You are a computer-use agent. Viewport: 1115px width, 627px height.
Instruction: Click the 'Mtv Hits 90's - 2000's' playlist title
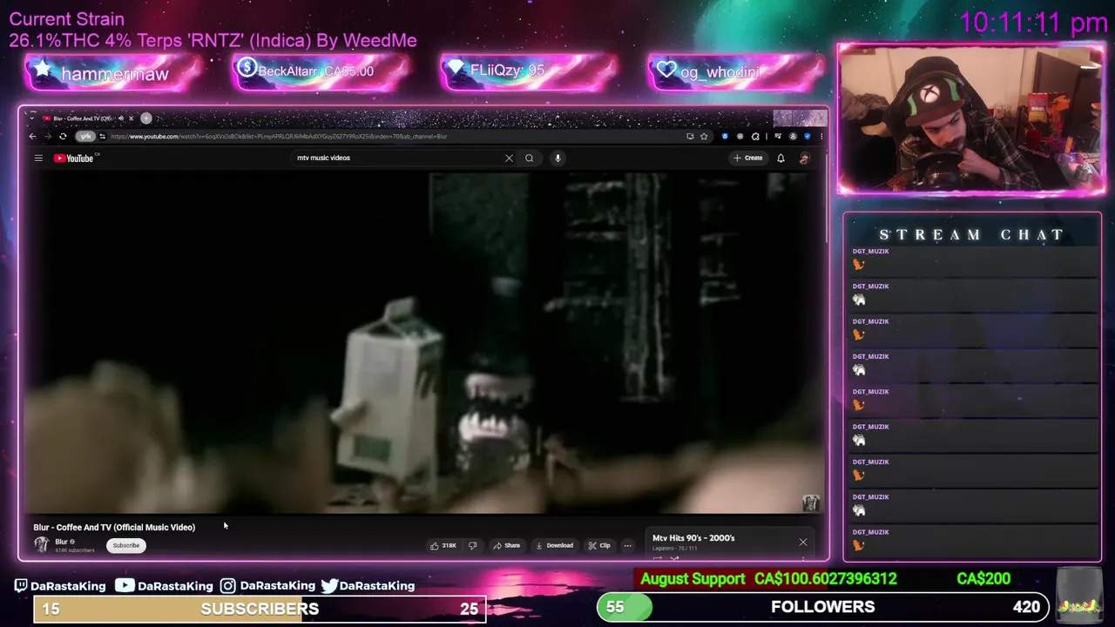[x=693, y=538]
